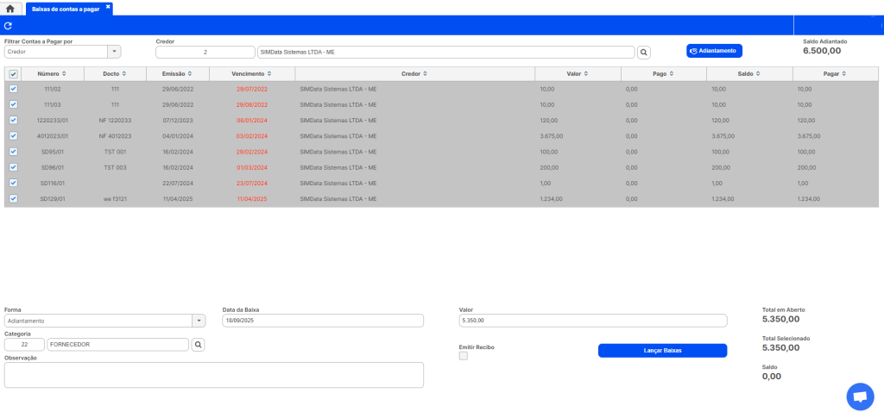Click the Categoria search magnifier icon
Image resolution: width=884 pixels, height=412 pixels.
click(198, 345)
